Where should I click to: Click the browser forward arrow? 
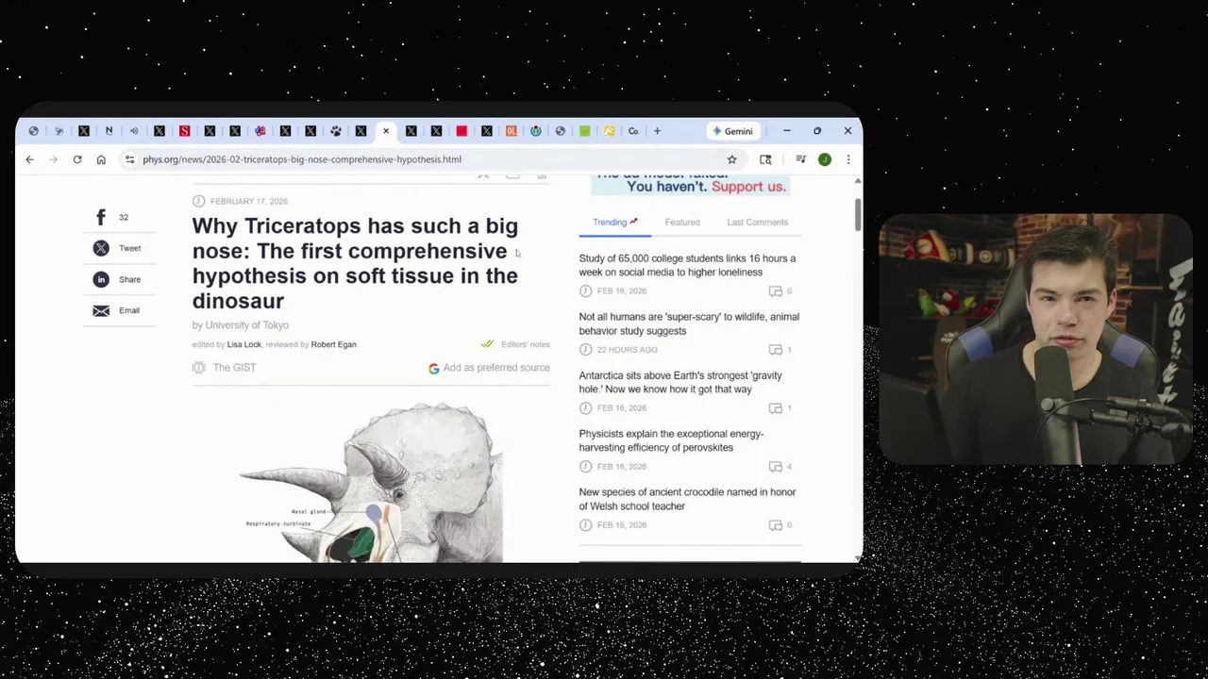pos(53,159)
